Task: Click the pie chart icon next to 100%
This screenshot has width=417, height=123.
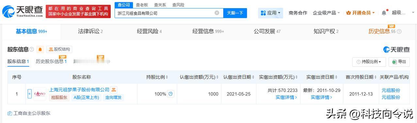Action: click(170, 94)
